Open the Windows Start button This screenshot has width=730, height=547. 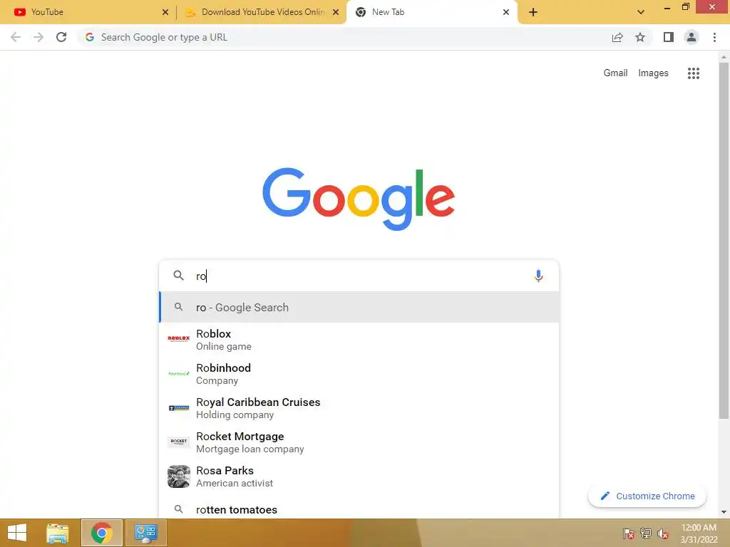[17, 533]
